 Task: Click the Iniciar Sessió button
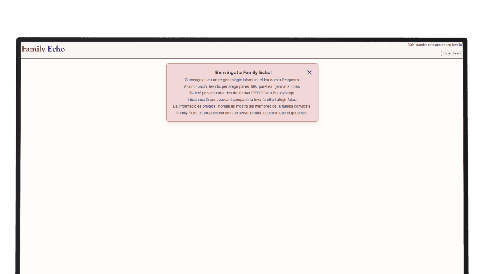click(x=452, y=53)
